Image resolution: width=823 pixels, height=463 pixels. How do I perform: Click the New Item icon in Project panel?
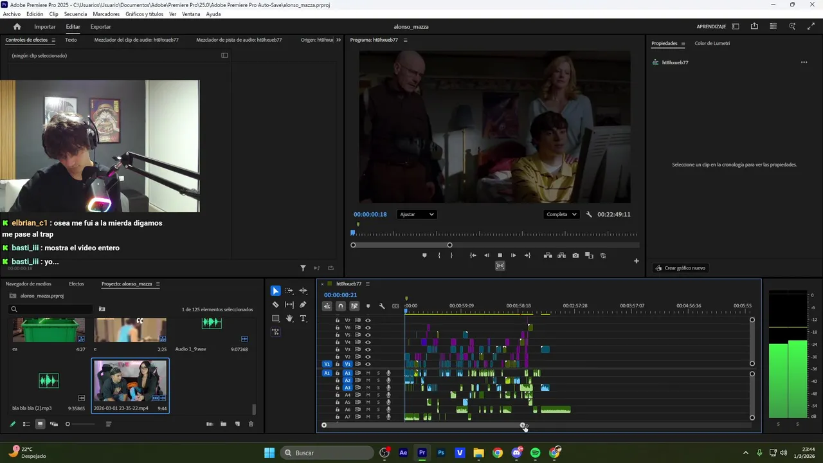[x=237, y=424]
